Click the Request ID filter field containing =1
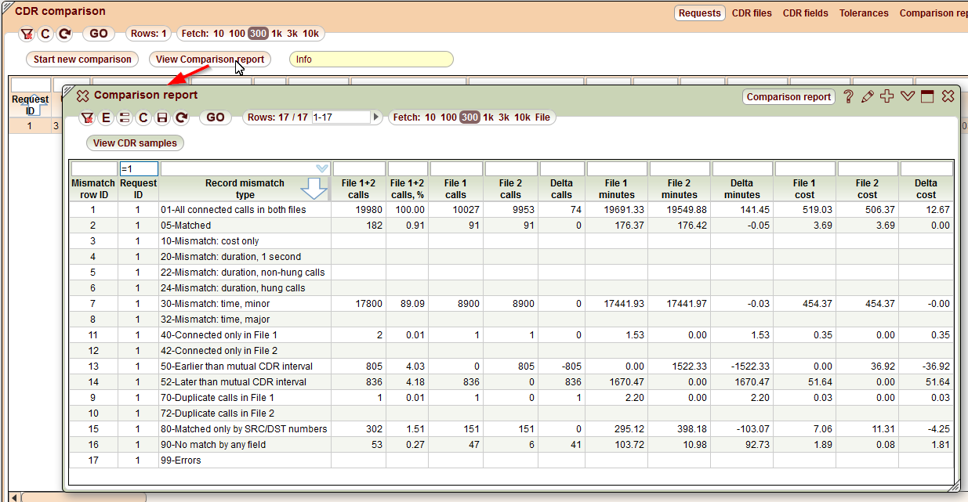Image resolution: width=968 pixels, height=502 pixels. click(x=139, y=168)
